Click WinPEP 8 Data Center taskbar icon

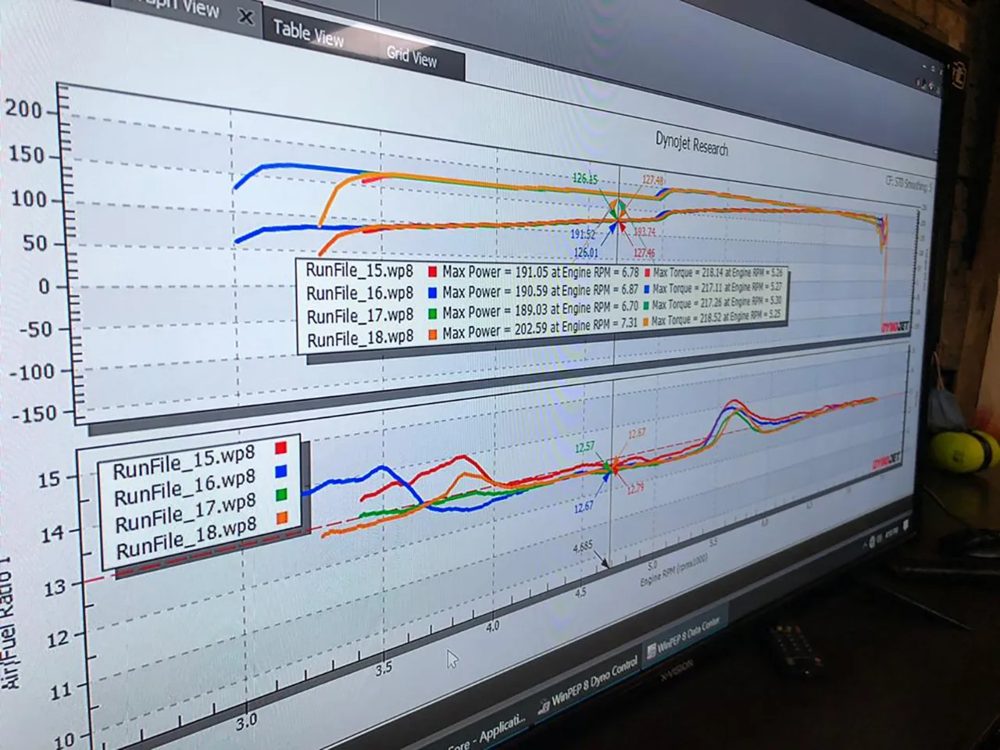[x=650, y=650]
